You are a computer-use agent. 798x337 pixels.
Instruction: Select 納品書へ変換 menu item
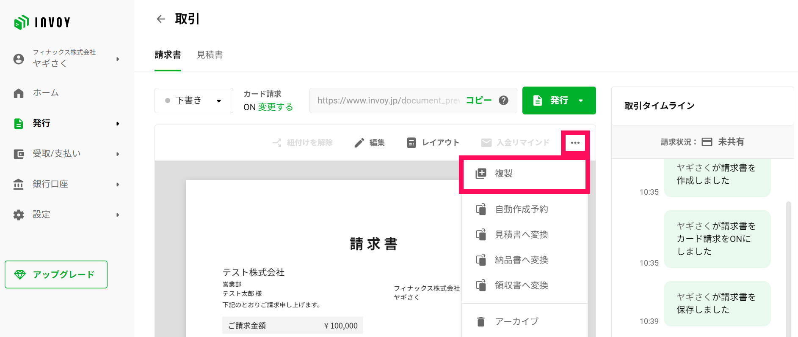(x=525, y=260)
